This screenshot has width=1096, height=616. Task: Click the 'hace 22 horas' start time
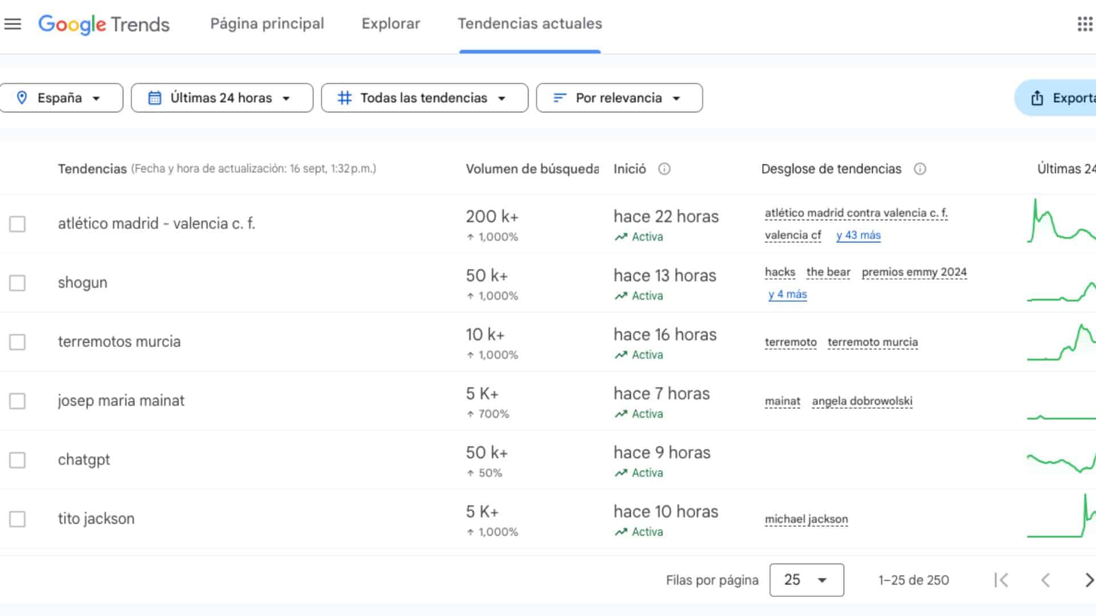(x=666, y=217)
